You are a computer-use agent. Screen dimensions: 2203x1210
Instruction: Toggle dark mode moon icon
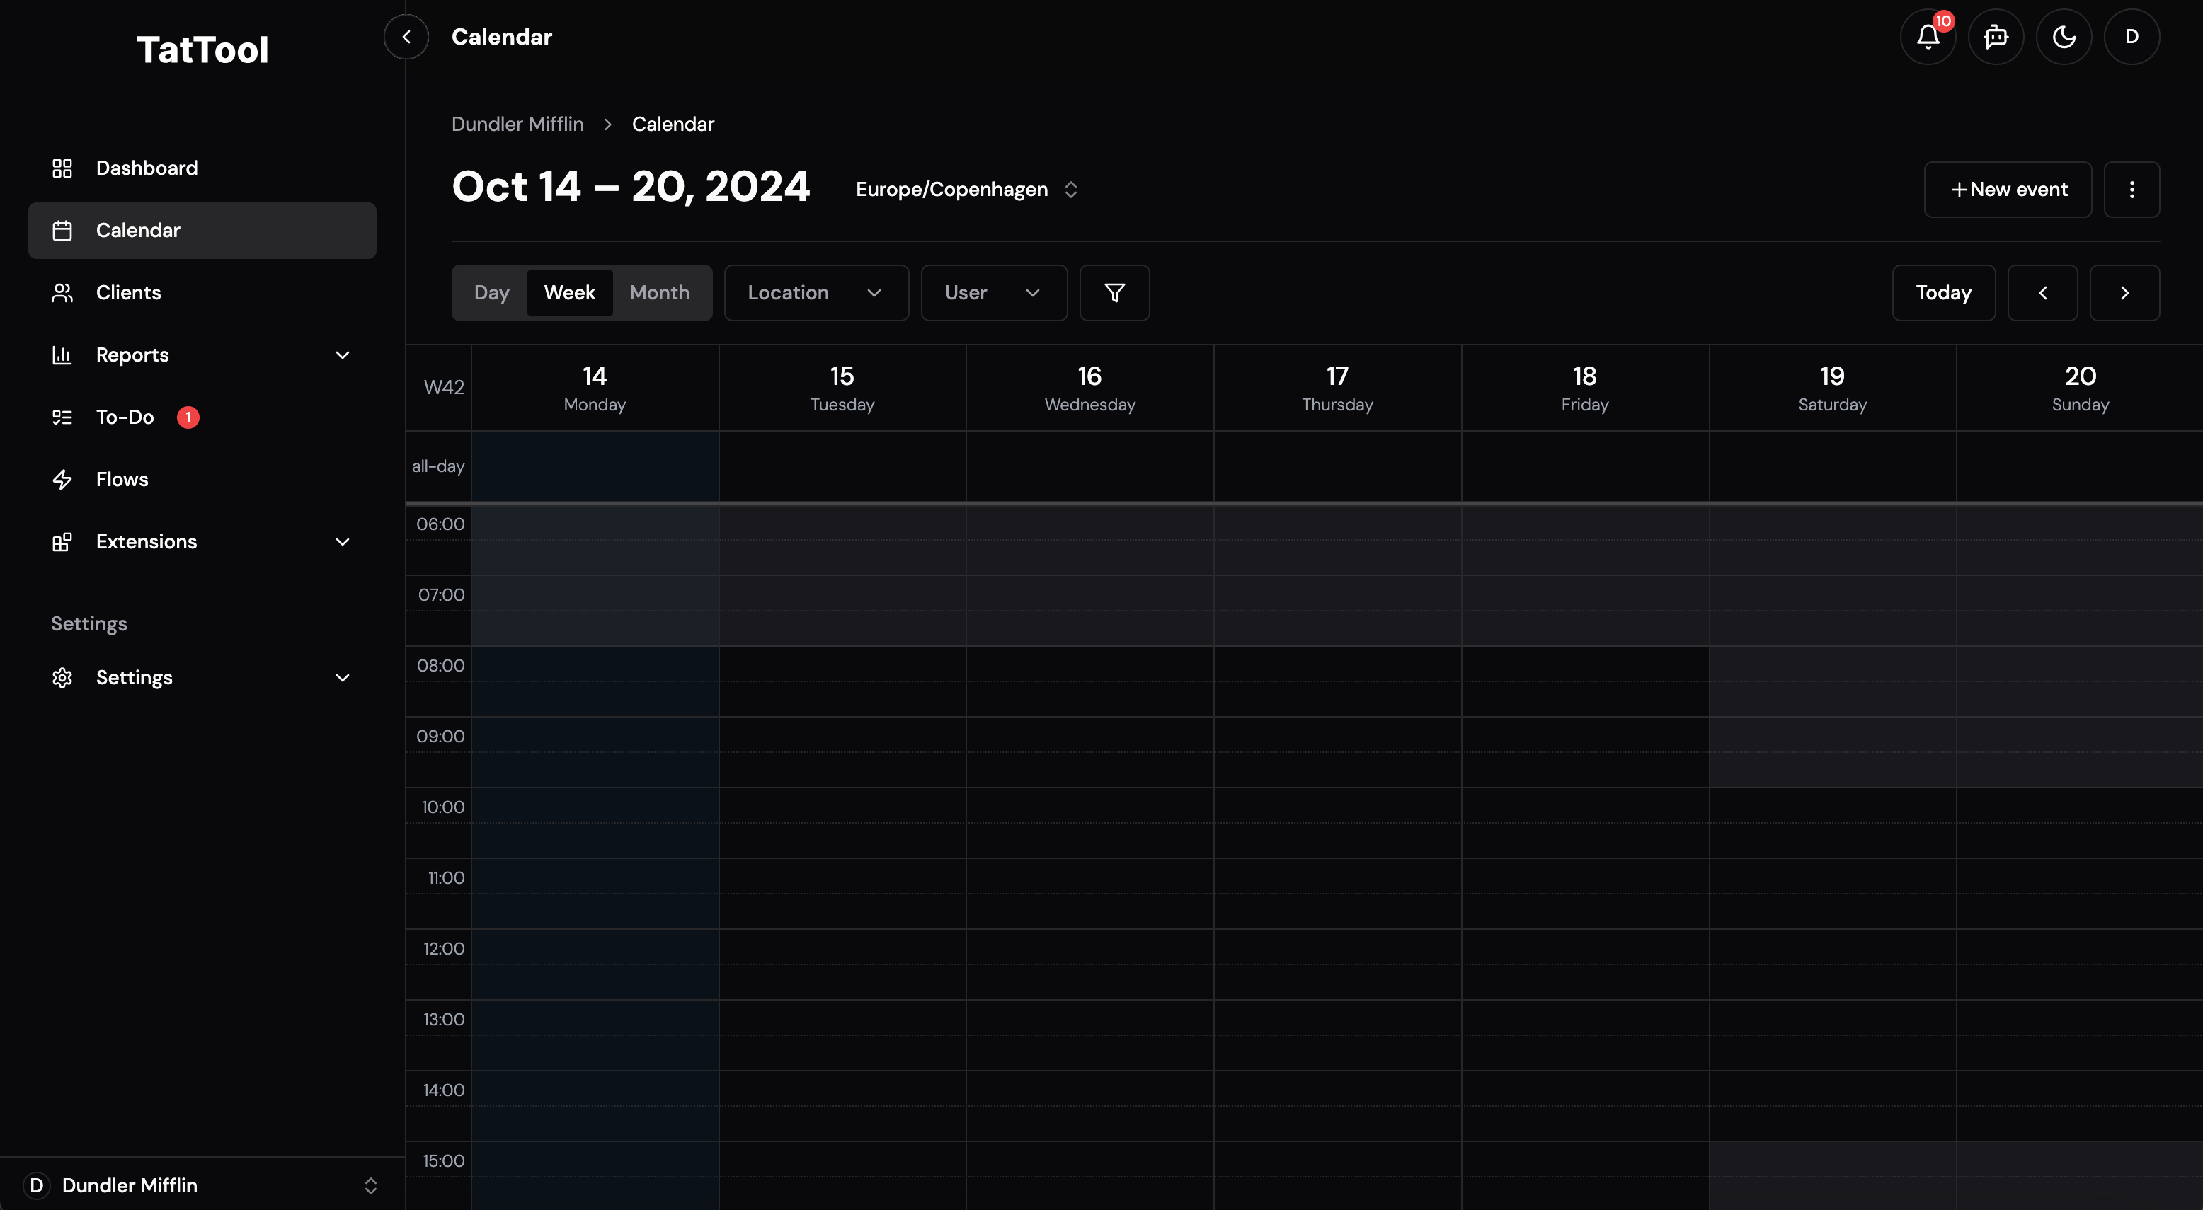[x=2064, y=37]
